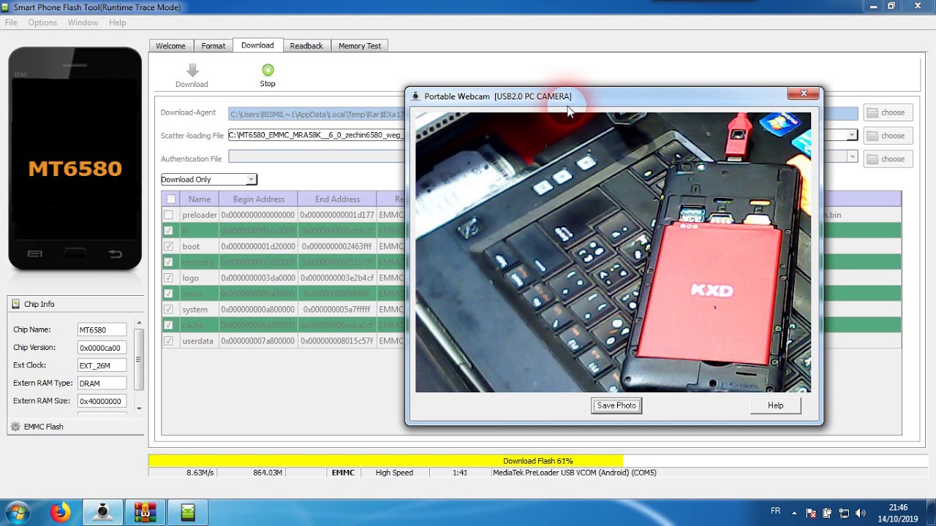The height and width of the screenshot is (526, 936).
Task: Click MediaTek PreLoader USB VCOM status text
Action: coord(575,473)
